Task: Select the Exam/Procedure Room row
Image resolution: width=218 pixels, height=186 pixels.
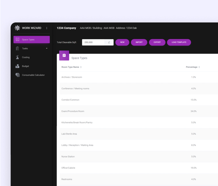Action: click(139, 111)
